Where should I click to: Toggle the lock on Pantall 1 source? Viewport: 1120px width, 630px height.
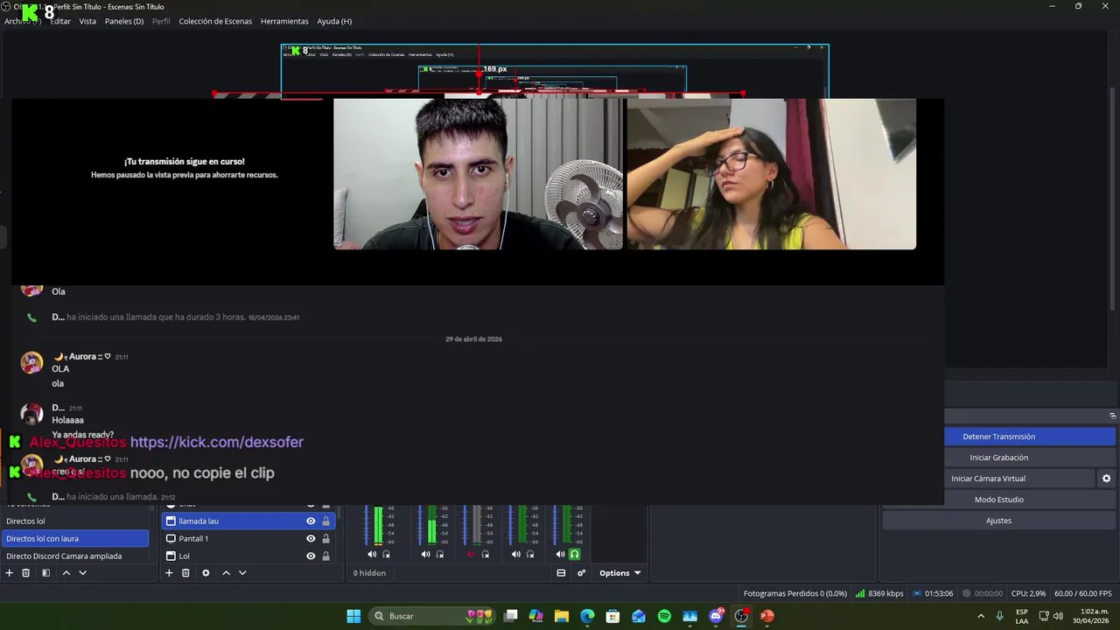coord(325,538)
